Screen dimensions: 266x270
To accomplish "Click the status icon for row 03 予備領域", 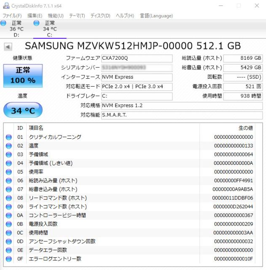I will click(x=8, y=155).
